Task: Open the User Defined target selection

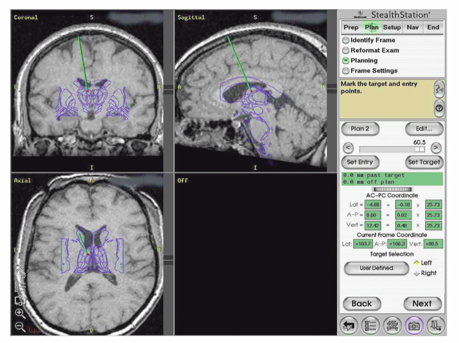Action: coord(376,268)
